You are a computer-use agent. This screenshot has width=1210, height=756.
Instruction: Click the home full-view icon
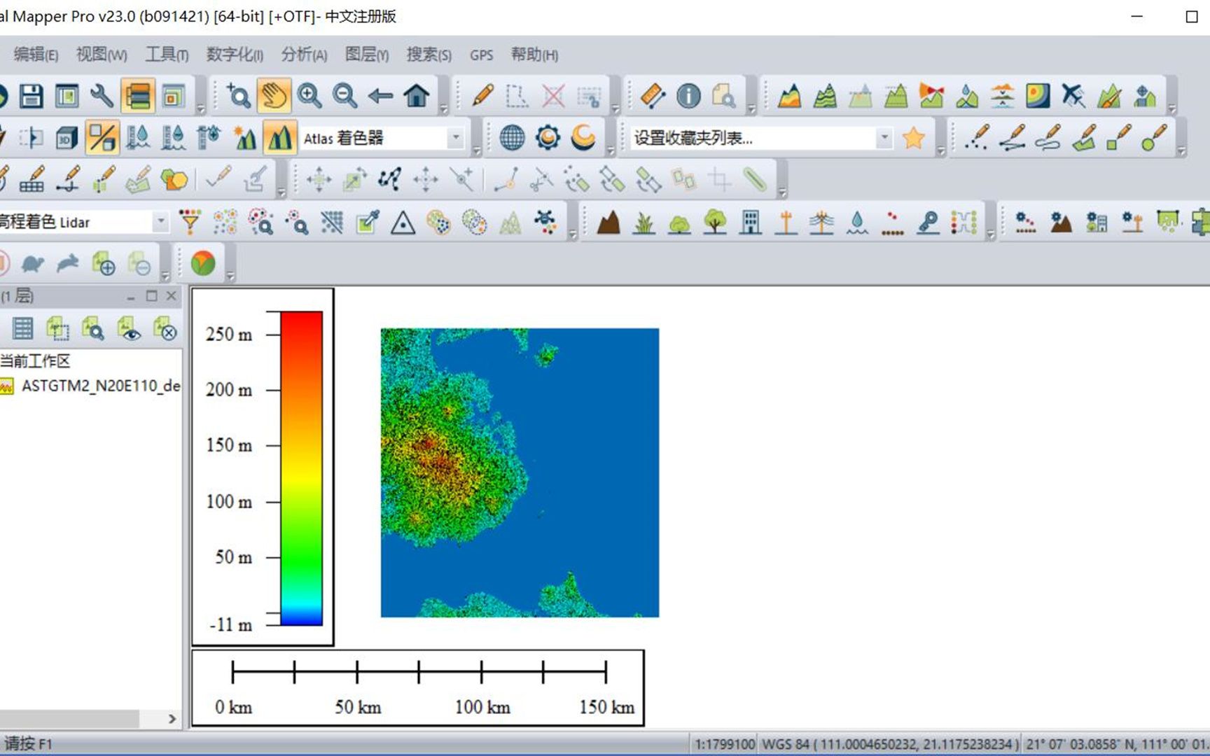(x=416, y=94)
